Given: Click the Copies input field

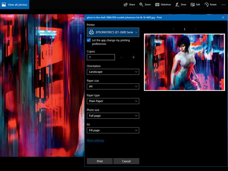Looking at the screenshot, I should (101, 57).
